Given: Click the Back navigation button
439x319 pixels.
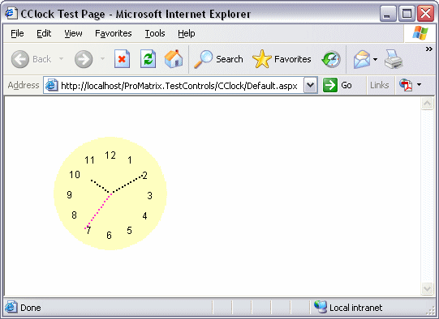Looking at the screenshot, I should coord(31,59).
